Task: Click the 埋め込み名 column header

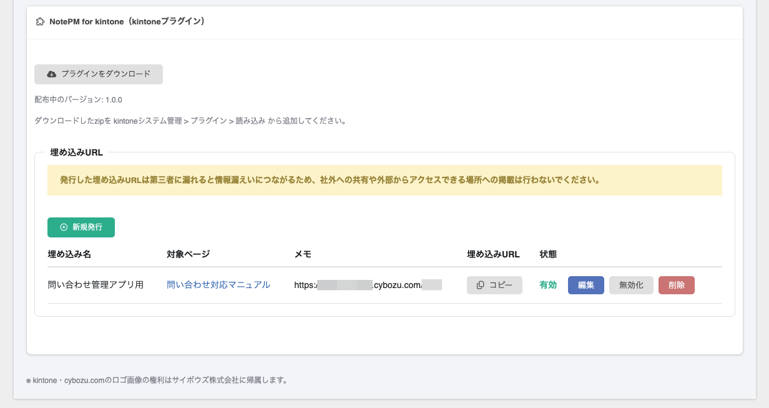Action: [70, 254]
